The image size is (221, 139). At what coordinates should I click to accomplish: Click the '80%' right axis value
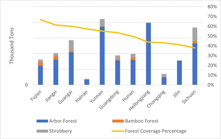tap(212, 7)
